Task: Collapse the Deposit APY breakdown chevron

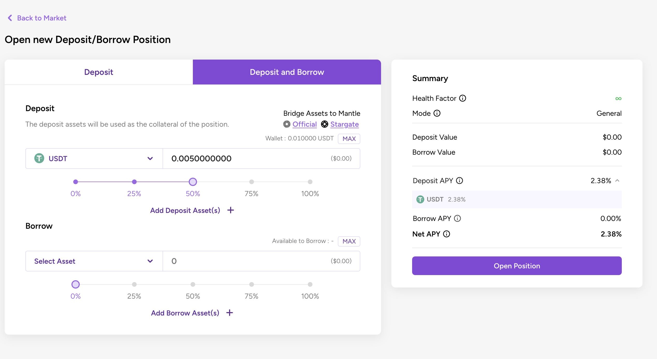Action: 617,181
